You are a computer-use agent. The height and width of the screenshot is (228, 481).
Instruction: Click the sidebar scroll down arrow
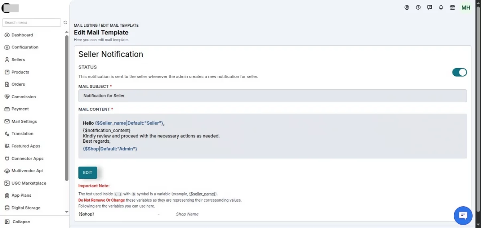click(x=67, y=212)
